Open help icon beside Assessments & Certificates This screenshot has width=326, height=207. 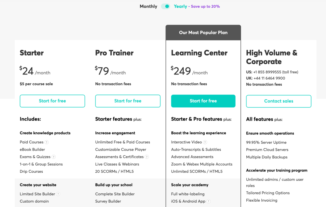tap(147, 157)
